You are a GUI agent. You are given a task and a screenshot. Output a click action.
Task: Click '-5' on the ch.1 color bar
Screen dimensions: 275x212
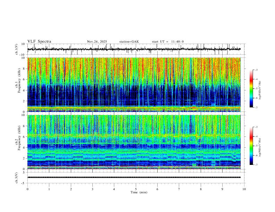tap(256, 89)
